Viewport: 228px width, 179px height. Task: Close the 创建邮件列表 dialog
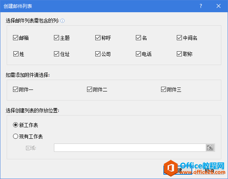(x=219, y=6)
